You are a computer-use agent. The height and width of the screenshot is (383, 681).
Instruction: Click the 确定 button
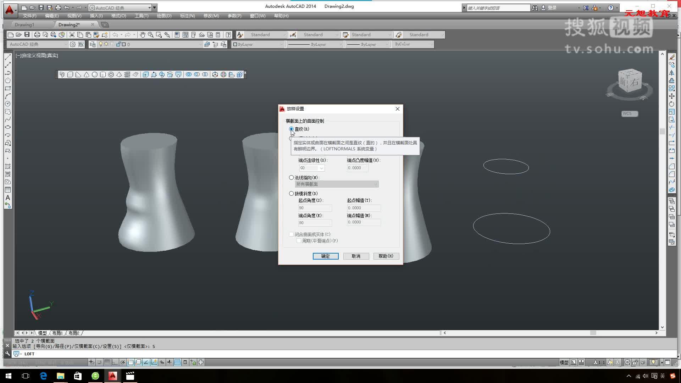pos(325,256)
